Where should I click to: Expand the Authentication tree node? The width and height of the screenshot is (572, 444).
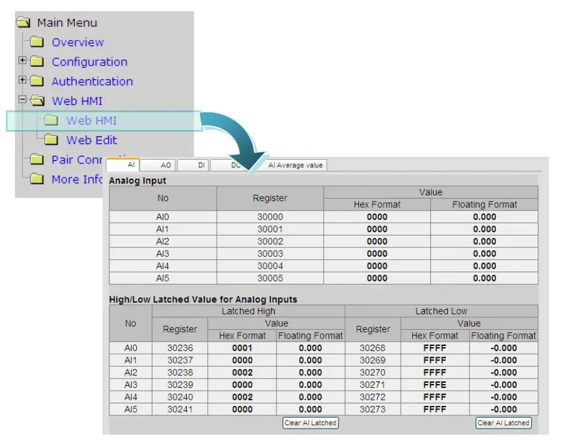click(22, 79)
